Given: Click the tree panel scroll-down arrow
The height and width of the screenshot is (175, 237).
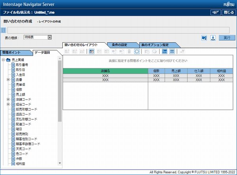Looking at the screenshot, I should [60, 163].
